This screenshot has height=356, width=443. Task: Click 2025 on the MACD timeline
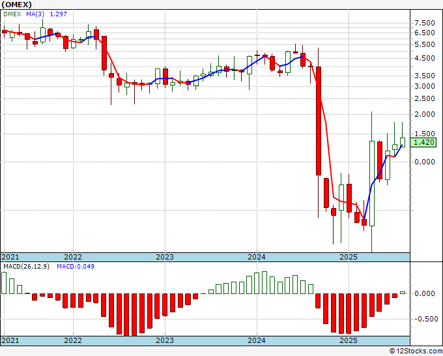tap(349, 340)
